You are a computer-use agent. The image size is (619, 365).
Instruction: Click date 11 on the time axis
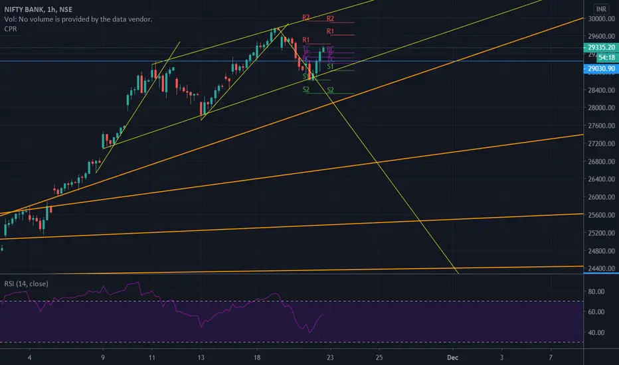point(152,358)
